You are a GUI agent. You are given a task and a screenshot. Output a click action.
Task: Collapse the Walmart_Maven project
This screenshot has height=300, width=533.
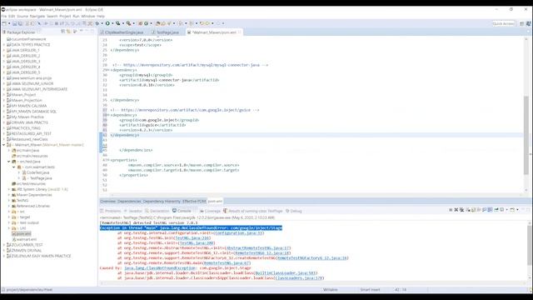3,144
